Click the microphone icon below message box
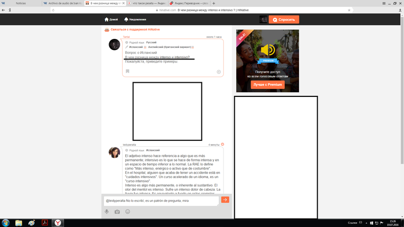Screen dimensions: 404x227 107,211
